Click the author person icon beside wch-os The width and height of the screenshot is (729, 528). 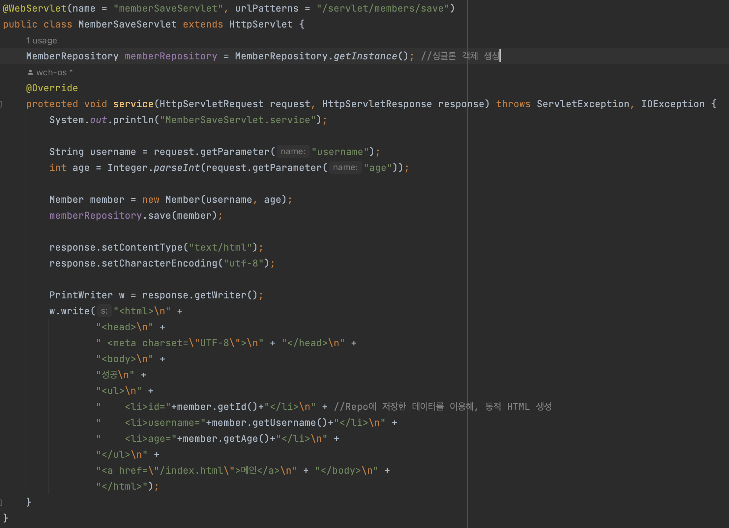pyautogui.click(x=30, y=72)
